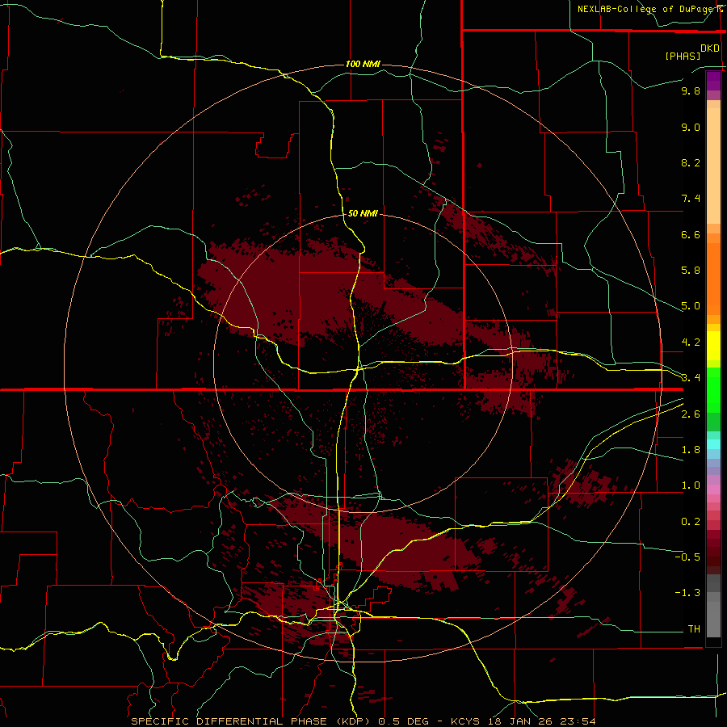Viewport: 727px width, 727px height.
Task: Click the -0.5 legend value
Action: [x=687, y=557]
